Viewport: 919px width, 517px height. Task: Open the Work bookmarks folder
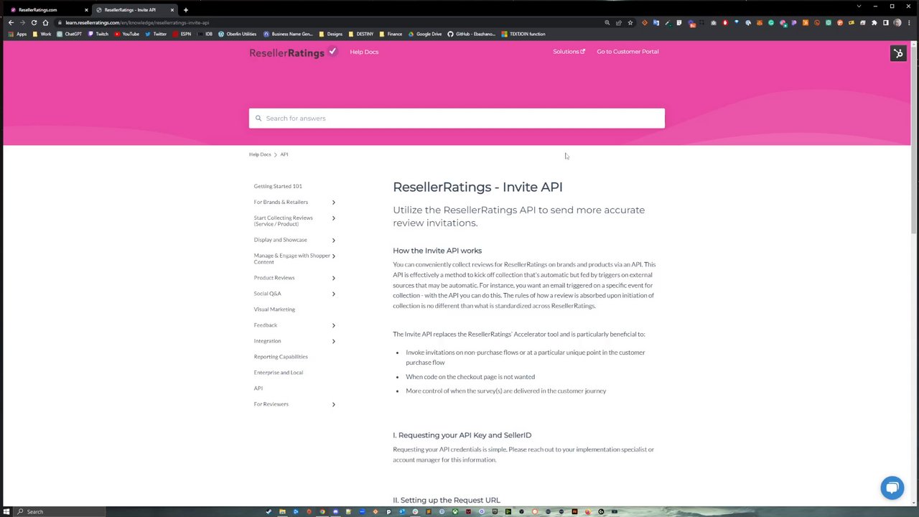coord(42,34)
